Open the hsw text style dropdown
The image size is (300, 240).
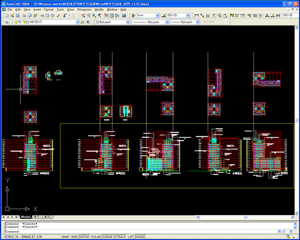point(157,16)
